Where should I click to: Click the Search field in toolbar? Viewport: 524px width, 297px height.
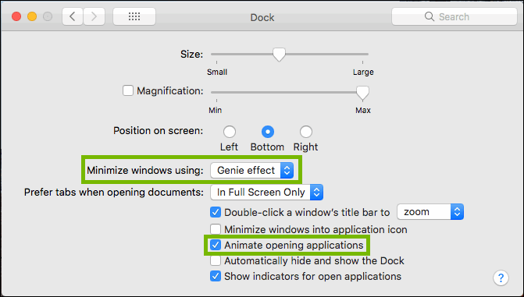pyautogui.click(x=454, y=16)
